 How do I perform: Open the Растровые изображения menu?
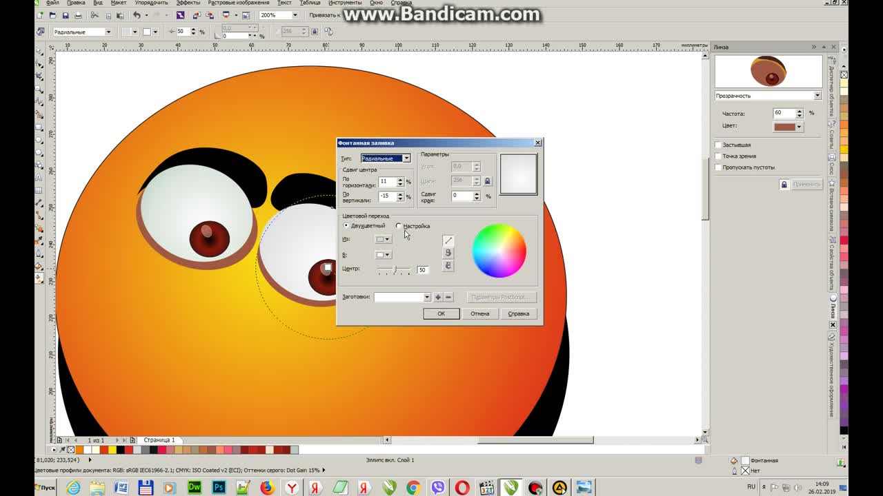click(x=239, y=3)
